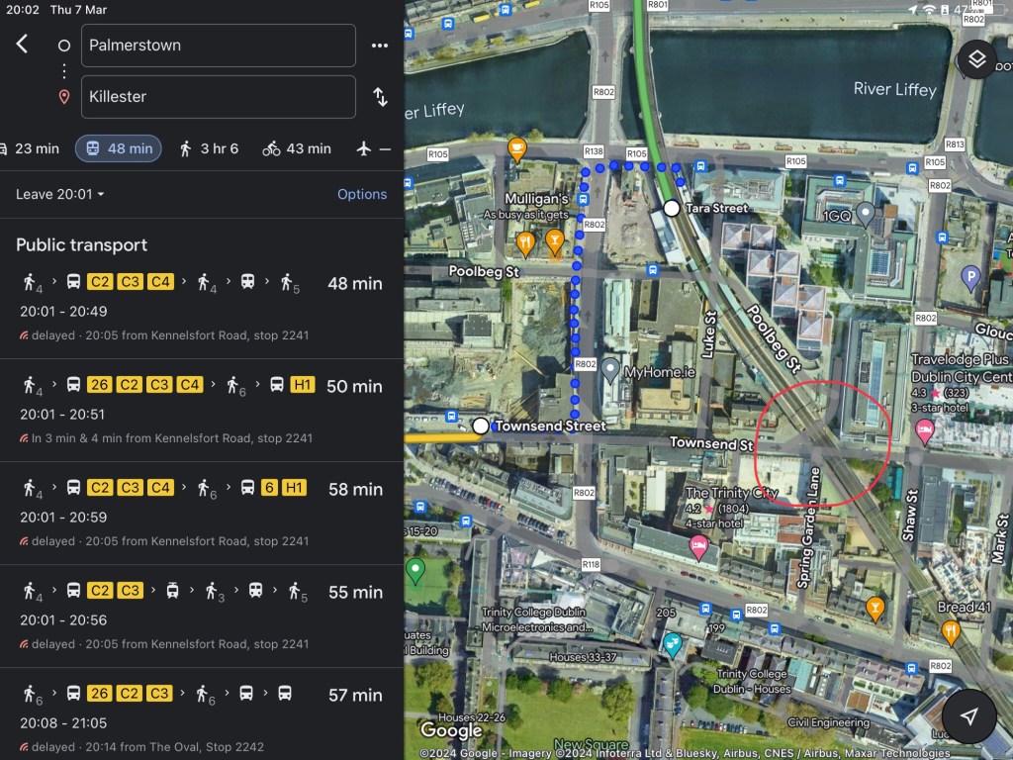Select the Tara Street station marker
This screenshot has height=760, width=1013.
point(672,208)
